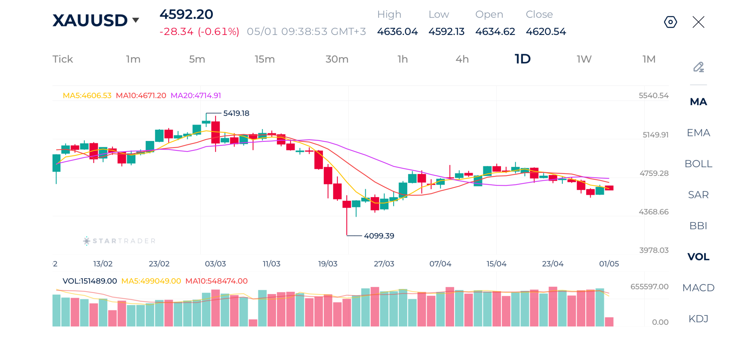Switch to the Tick timeframe
This screenshot has height=340, width=740.
coord(62,59)
